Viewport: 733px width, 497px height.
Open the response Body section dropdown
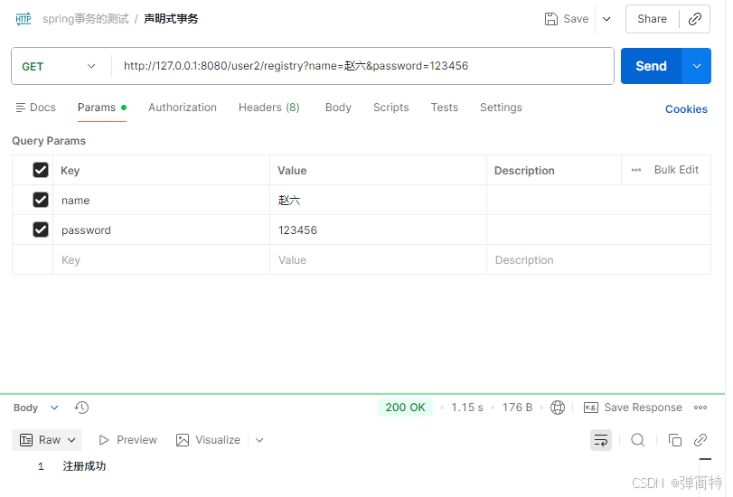36,408
